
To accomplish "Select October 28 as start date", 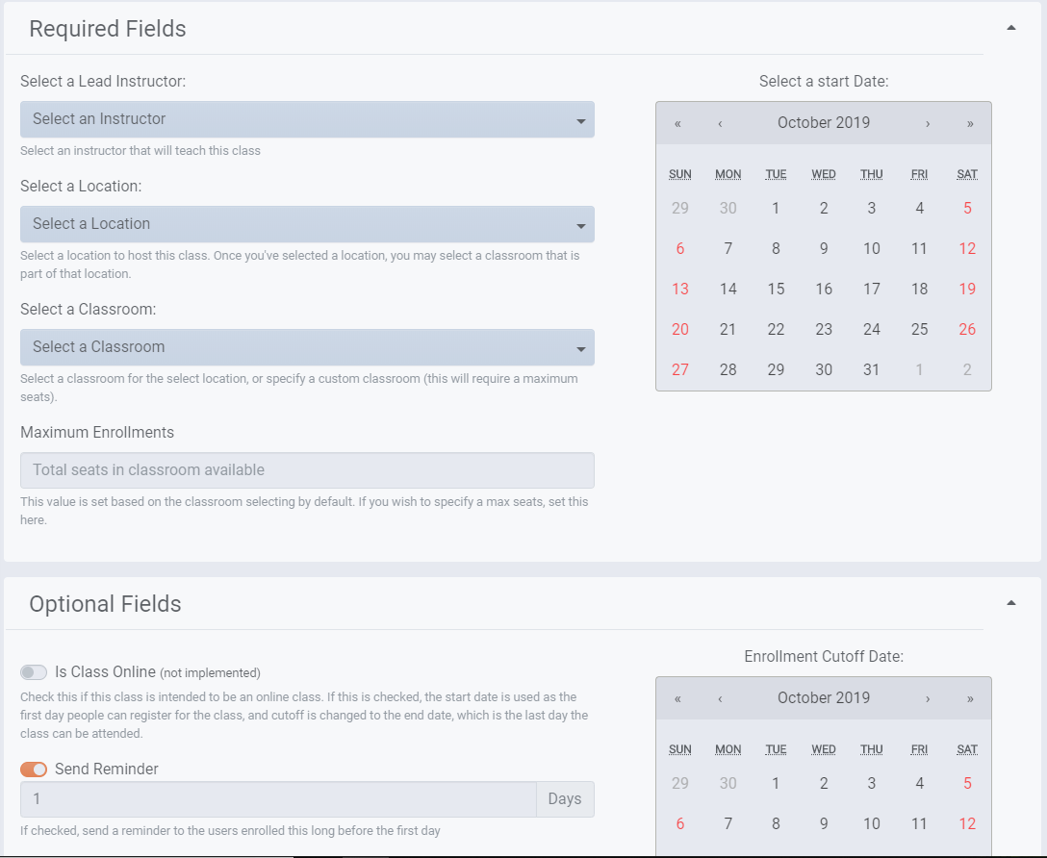I will point(728,369).
